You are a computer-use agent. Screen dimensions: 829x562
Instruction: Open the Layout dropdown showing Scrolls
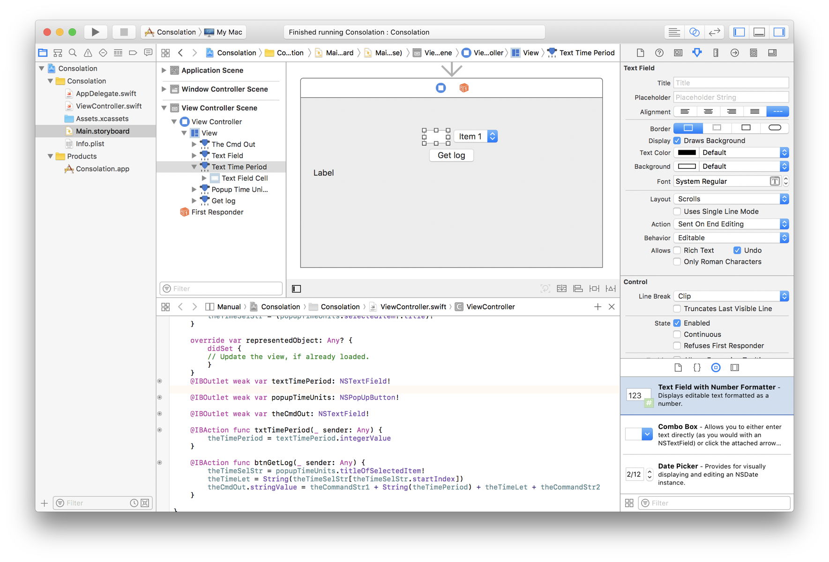pyautogui.click(x=731, y=199)
